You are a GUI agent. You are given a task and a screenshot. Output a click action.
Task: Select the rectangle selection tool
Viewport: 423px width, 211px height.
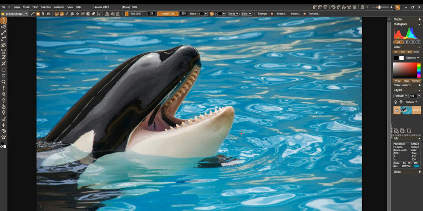coord(4,69)
